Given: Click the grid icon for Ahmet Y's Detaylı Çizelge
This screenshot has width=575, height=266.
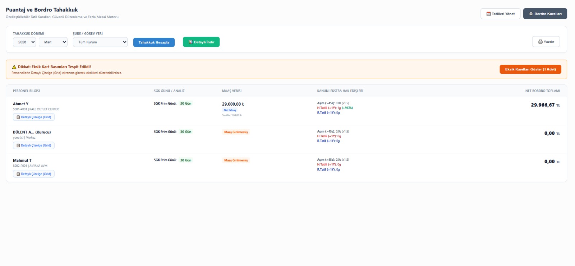Looking at the screenshot, I should (x=18, y=117).
